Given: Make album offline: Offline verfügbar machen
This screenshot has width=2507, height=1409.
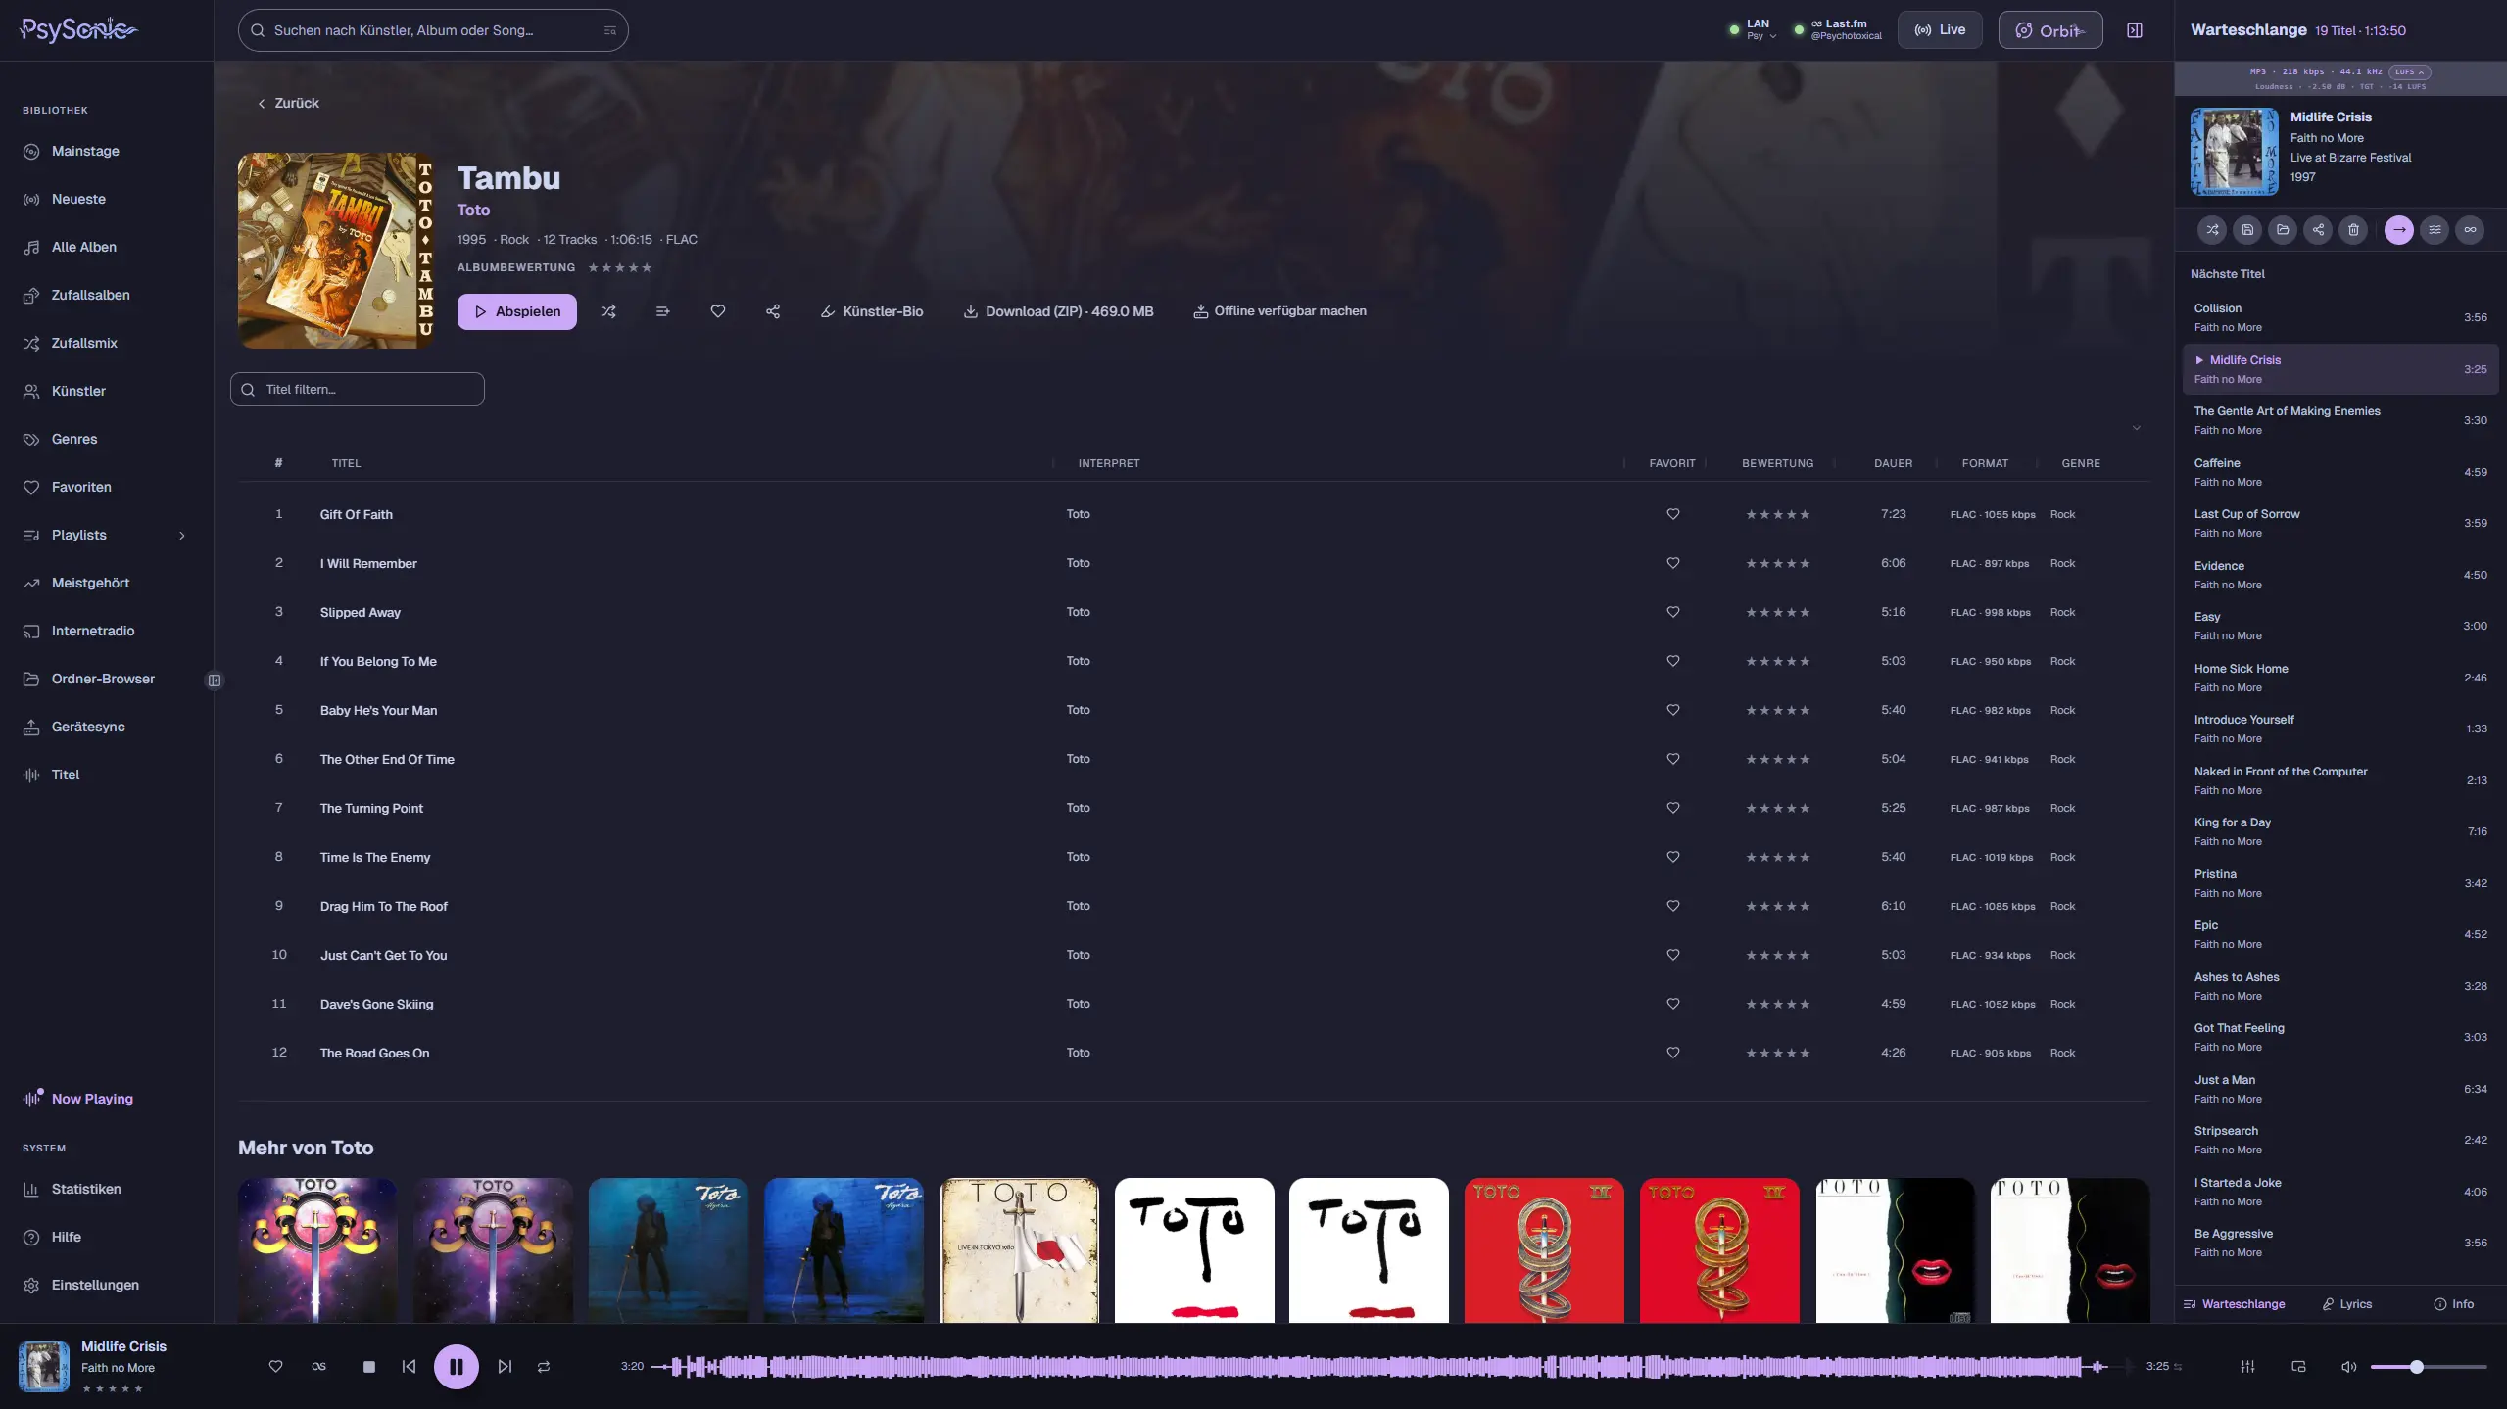Looking at the screenshot, I should click(1279, 312).
